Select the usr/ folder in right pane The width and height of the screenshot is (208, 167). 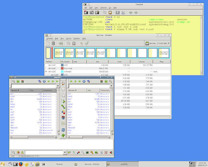click(89, 133)
